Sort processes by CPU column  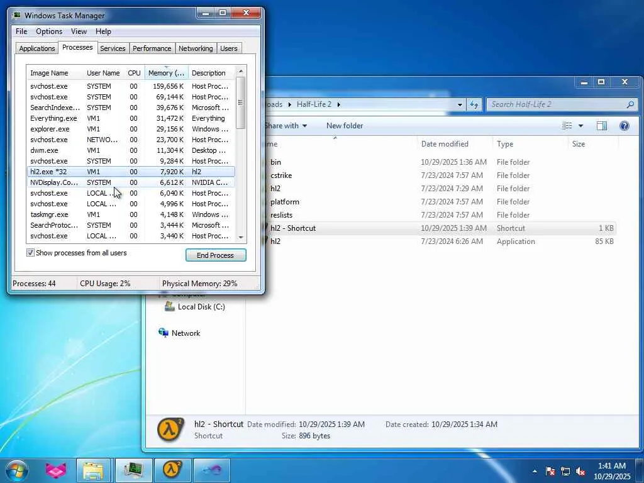click(135, 73)
